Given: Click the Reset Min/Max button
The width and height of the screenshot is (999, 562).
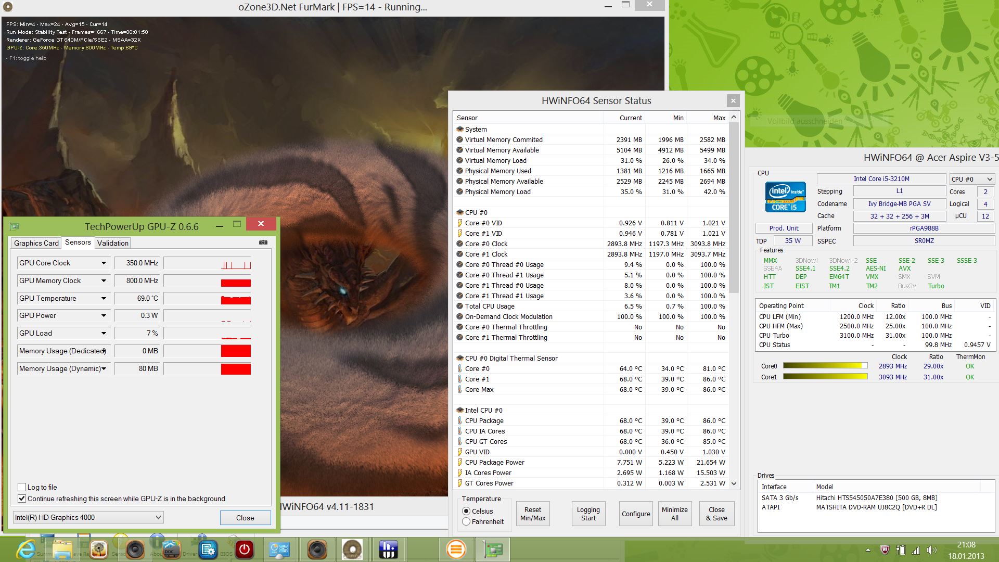Looking at the screenshot, I should click(533, 514).
